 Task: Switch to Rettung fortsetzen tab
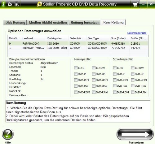85,23
